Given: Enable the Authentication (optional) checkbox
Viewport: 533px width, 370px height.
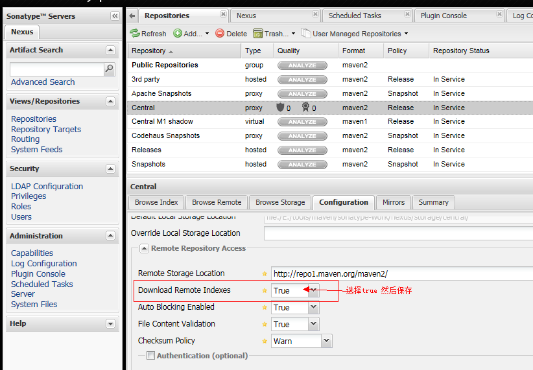Looking at the screenshot, I should (x=150, y=355).
